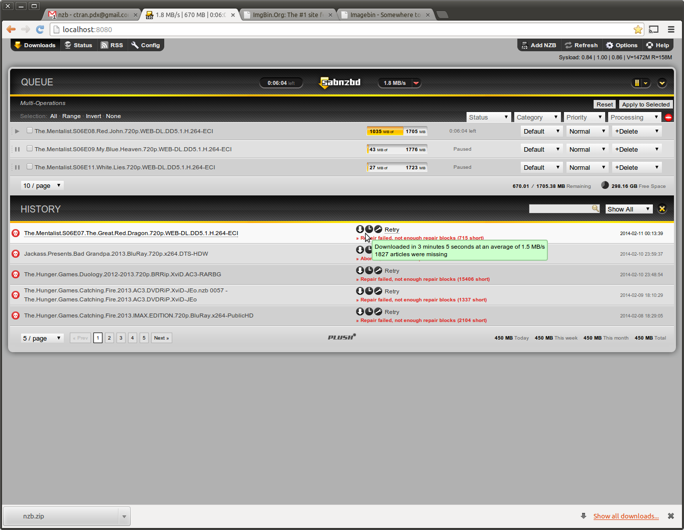The image size is (684, 530).
Task: Click the queue pause icon
Action: coord(637,83)
